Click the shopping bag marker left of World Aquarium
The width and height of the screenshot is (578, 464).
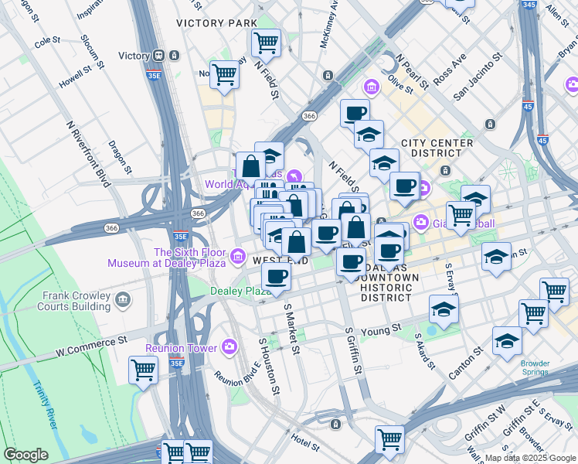coord(251,165)
